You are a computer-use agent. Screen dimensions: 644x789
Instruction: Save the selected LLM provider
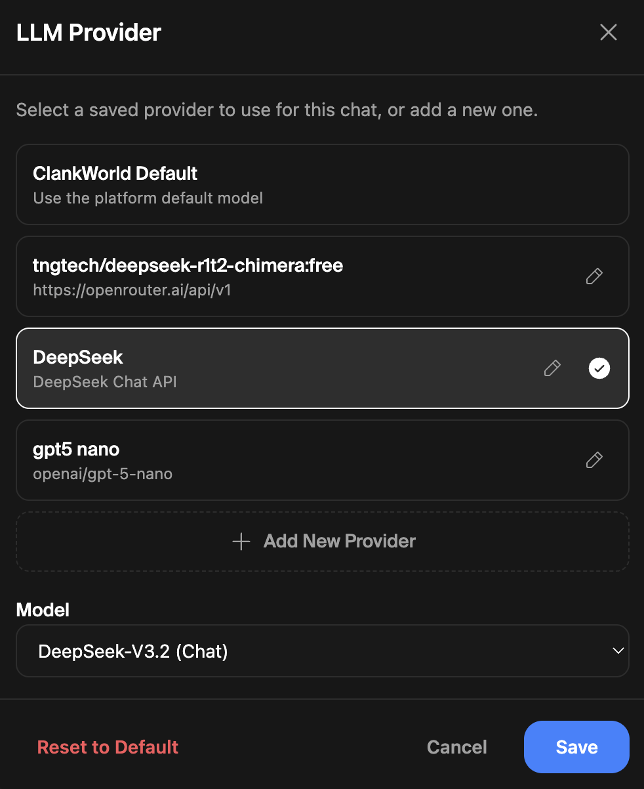576,747
